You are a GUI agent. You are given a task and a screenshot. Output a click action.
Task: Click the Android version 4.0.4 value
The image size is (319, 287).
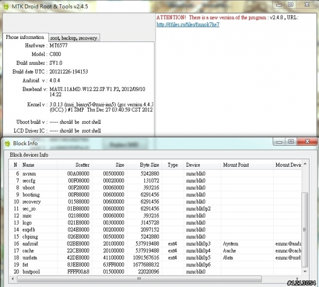click(x=54, y=80)
